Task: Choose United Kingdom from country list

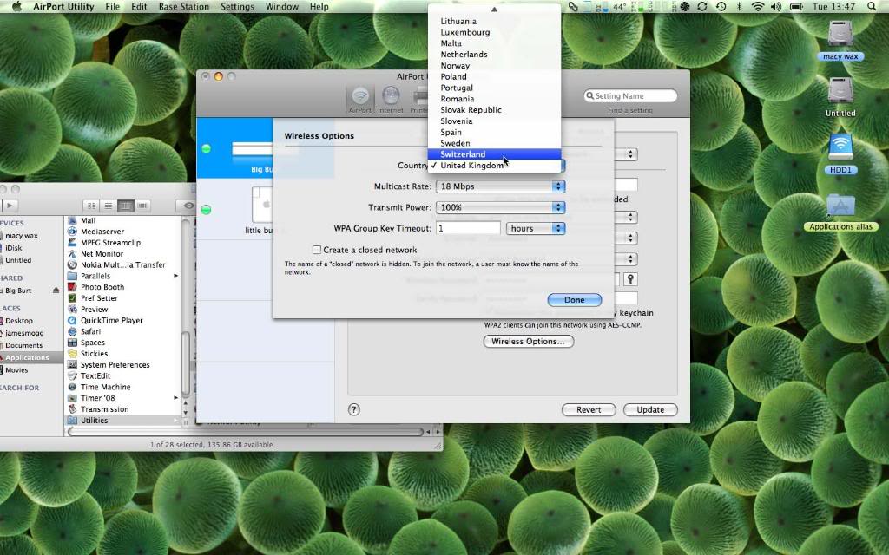Action: pos(494,166)
